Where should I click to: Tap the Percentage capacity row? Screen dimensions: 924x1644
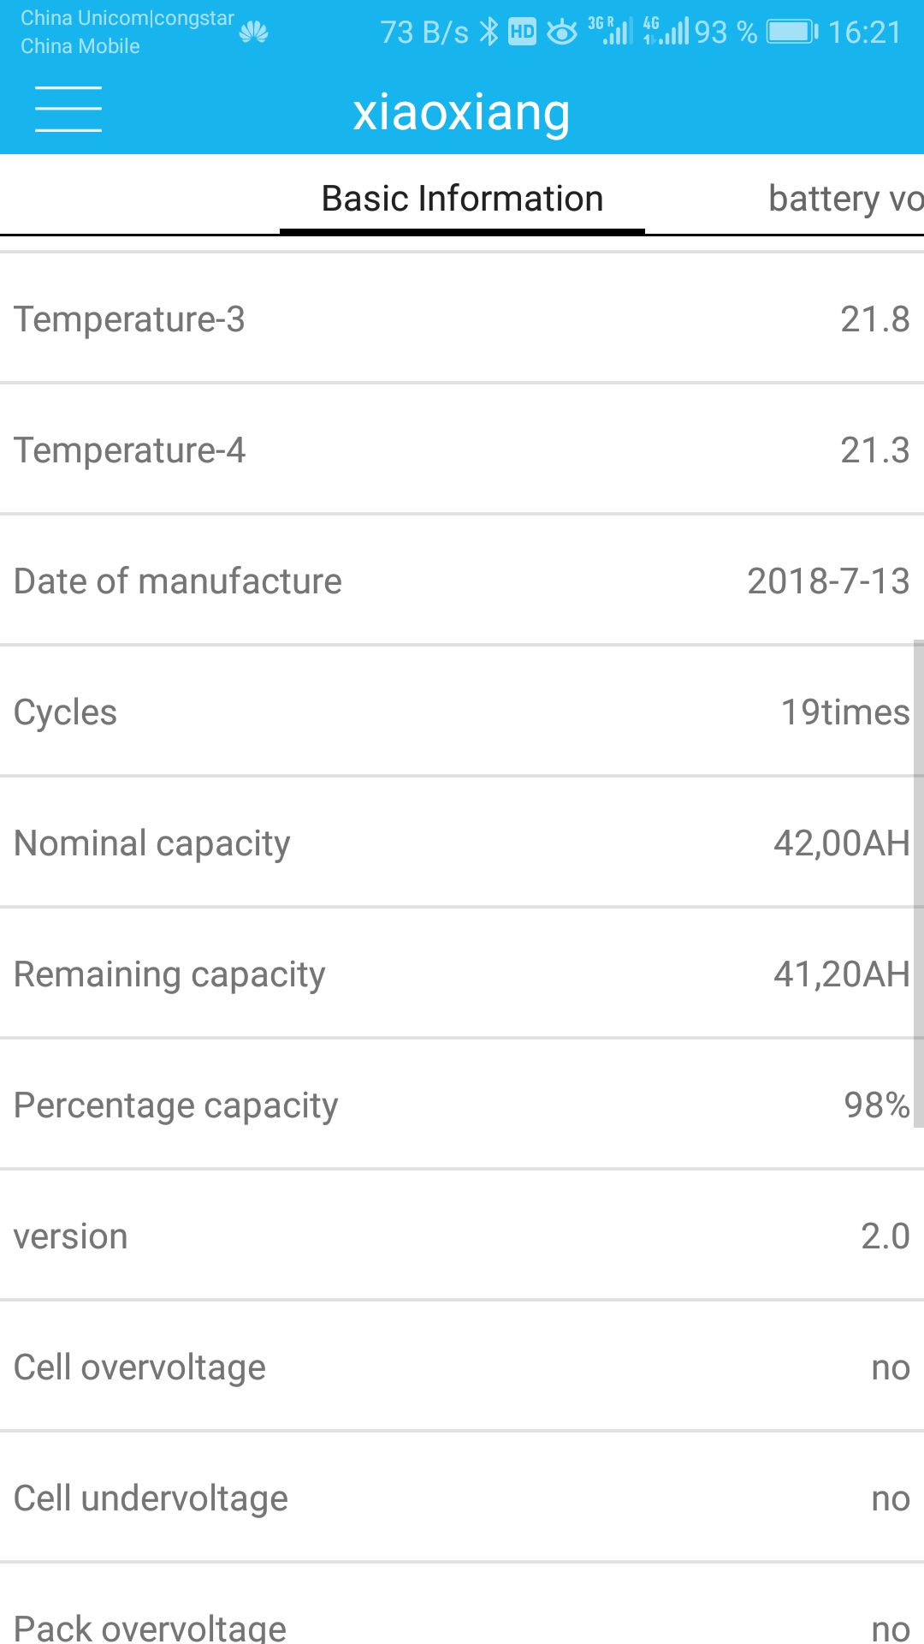(462, 1105)
